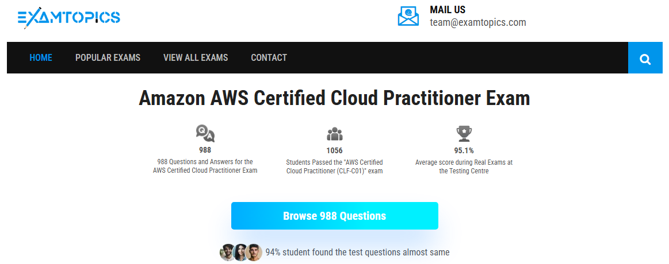
Task: Open the CONTACT page link
Action: pyautogui.click(x=269, y=57)
